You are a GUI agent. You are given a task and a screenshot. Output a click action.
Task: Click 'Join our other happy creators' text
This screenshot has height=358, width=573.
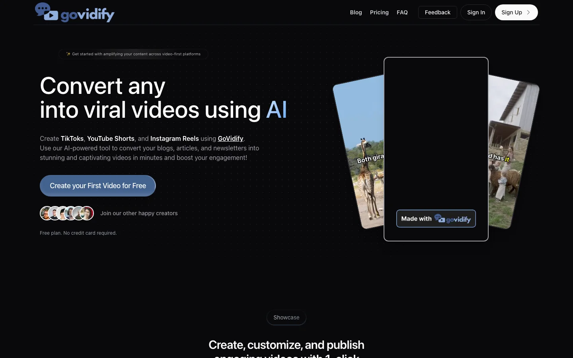point(139,213)
